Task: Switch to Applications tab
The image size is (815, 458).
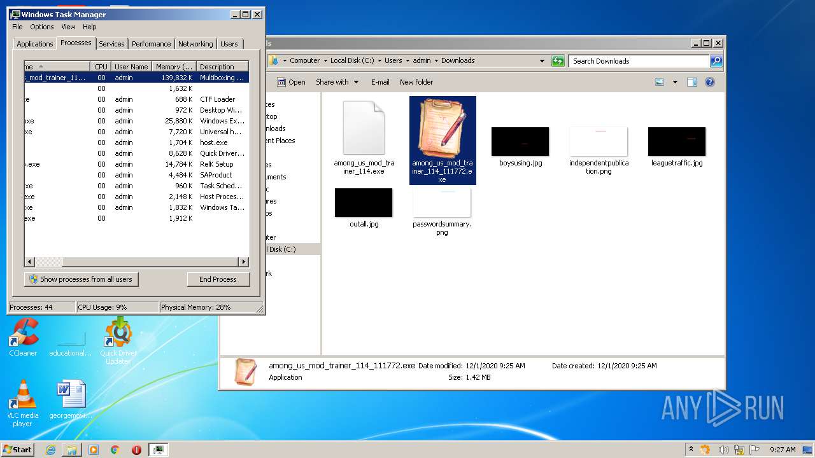Action: point(34,44)
